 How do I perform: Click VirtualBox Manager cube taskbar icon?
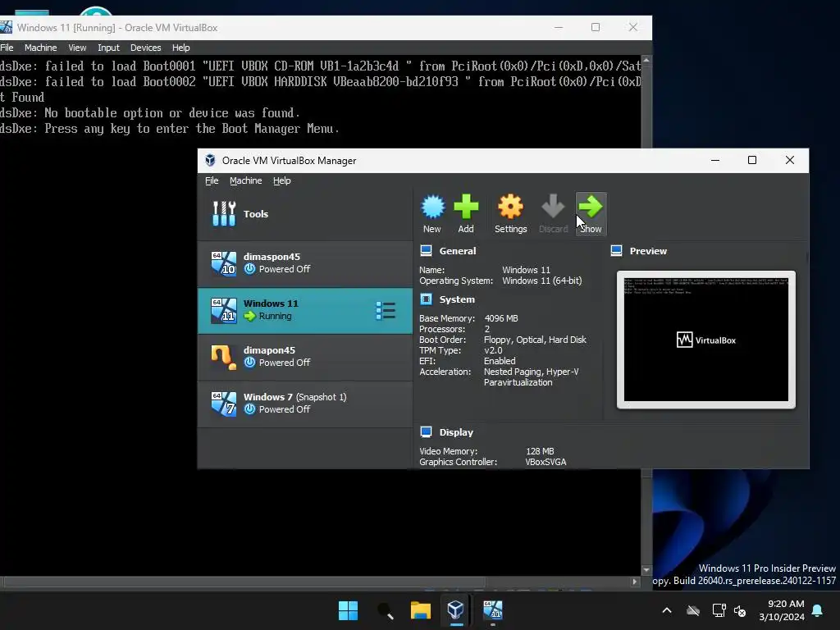[x=456, y=610]
